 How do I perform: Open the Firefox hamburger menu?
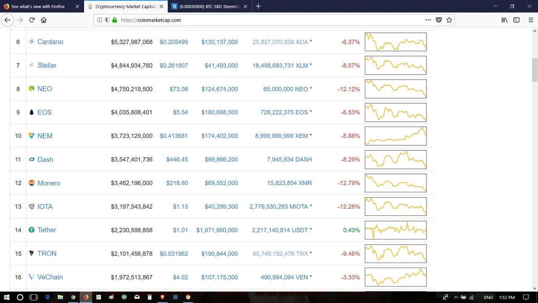(x=530, y=20)
